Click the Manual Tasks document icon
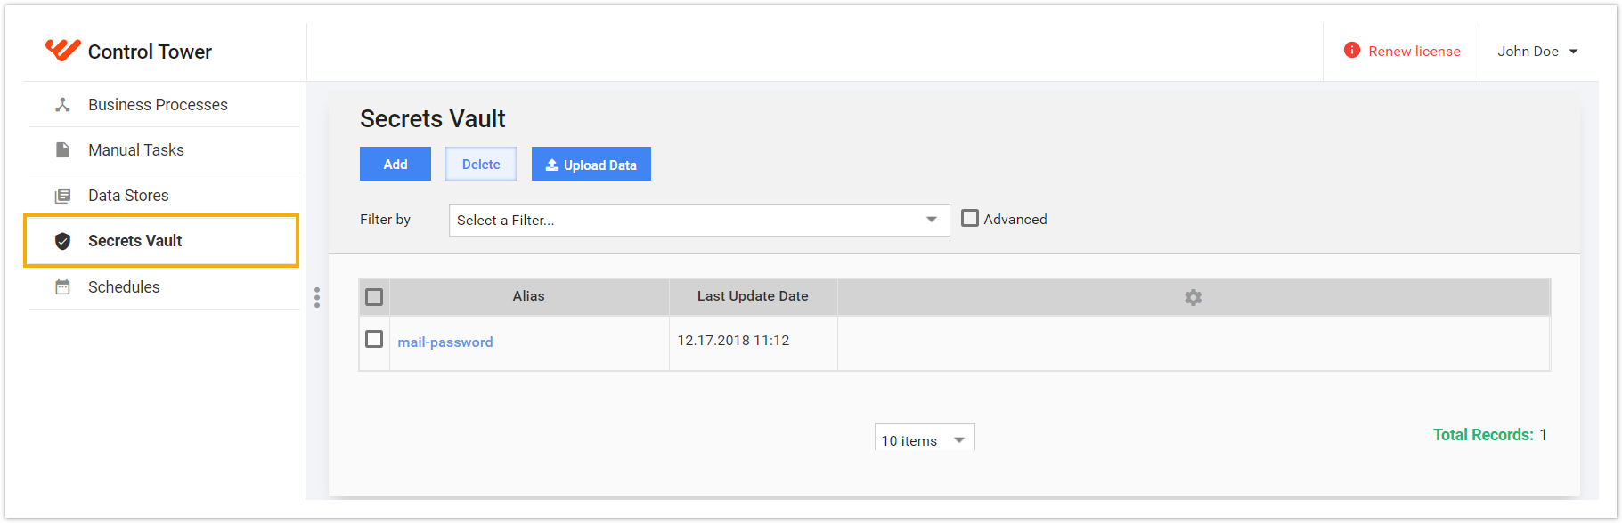1622x523 pixels. (62, 150)
